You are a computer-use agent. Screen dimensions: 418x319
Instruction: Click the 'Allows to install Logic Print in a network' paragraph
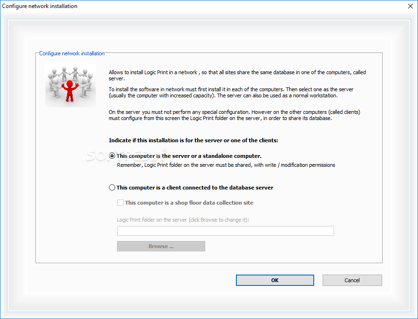[x=237, y=75]
